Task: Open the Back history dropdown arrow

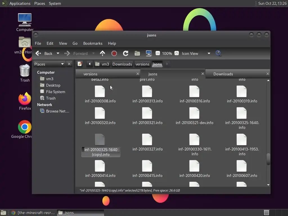Action: pyautogui.click(x=58, y=53)
